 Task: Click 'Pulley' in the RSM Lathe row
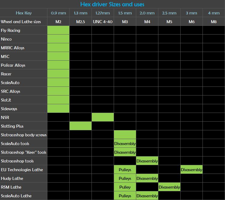coord(125,187)
